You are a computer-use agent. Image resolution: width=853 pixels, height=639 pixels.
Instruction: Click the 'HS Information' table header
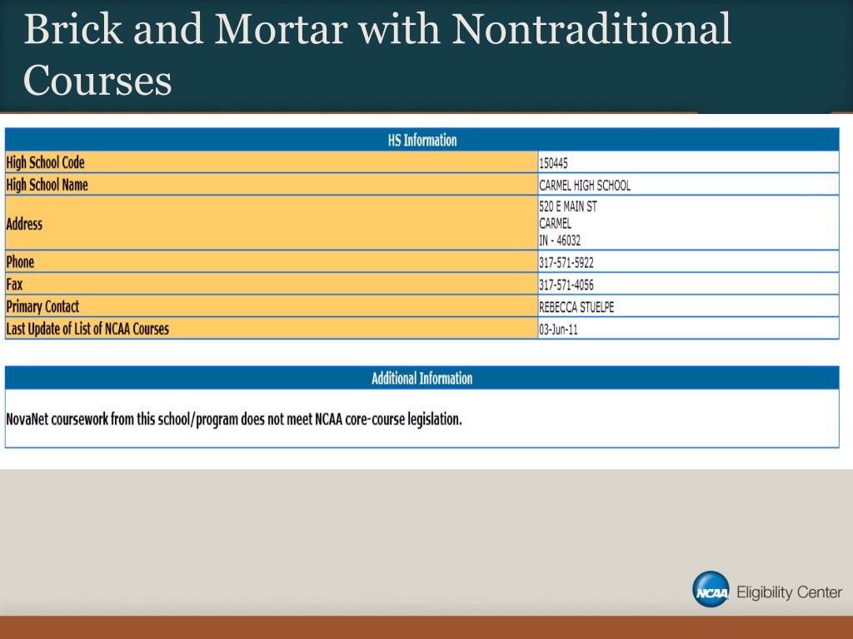(x=422, y=140)
